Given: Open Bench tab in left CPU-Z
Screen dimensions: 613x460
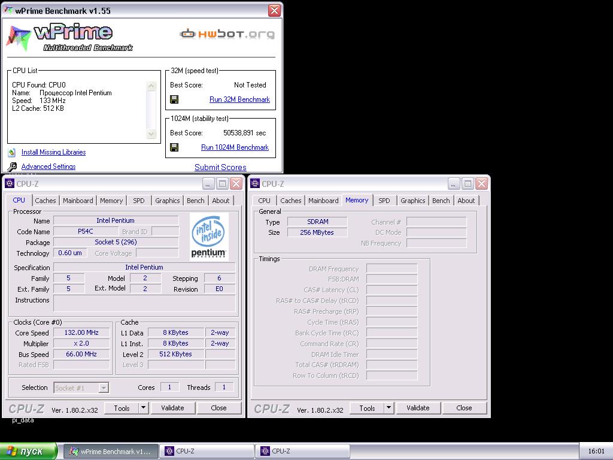Looking at the screenshot, I should [x=196, y=200].
